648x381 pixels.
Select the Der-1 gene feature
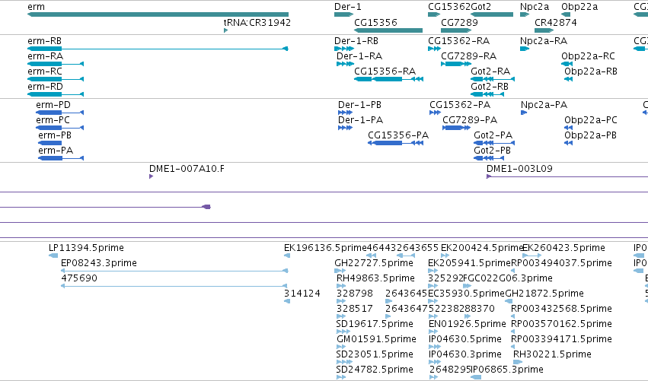(343, 14)
